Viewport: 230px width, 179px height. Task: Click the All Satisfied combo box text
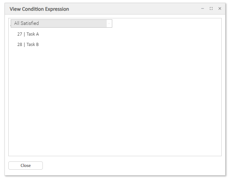[x=27, y=23]
